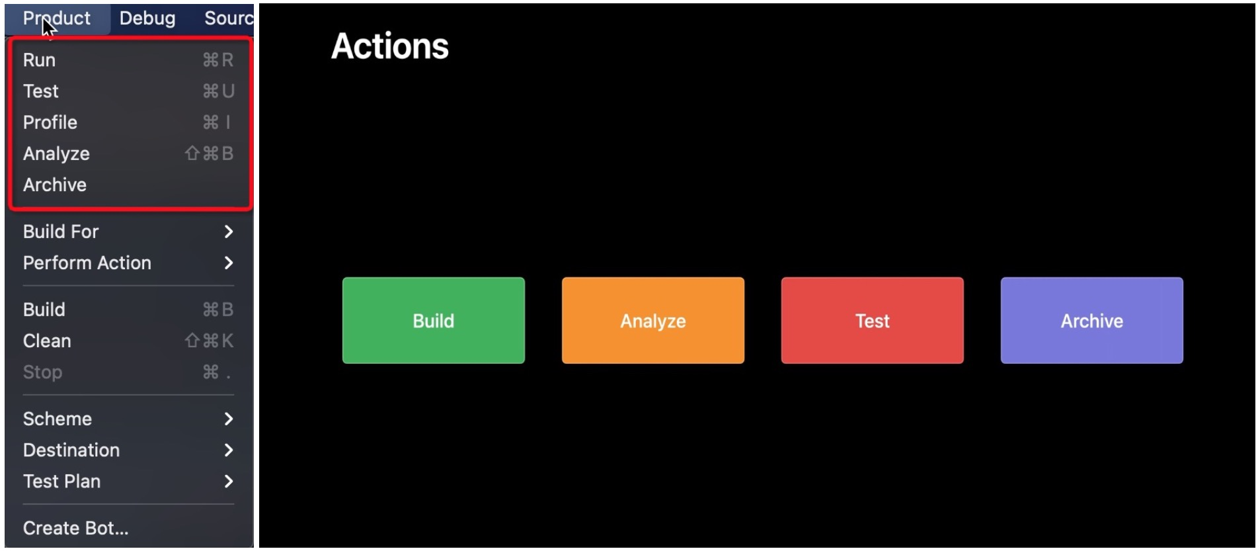The width and height of the screenshot is (1260, 553).
Task: Click the purple Archive button
Action: pyautogui.click(x=1092, y=321)
